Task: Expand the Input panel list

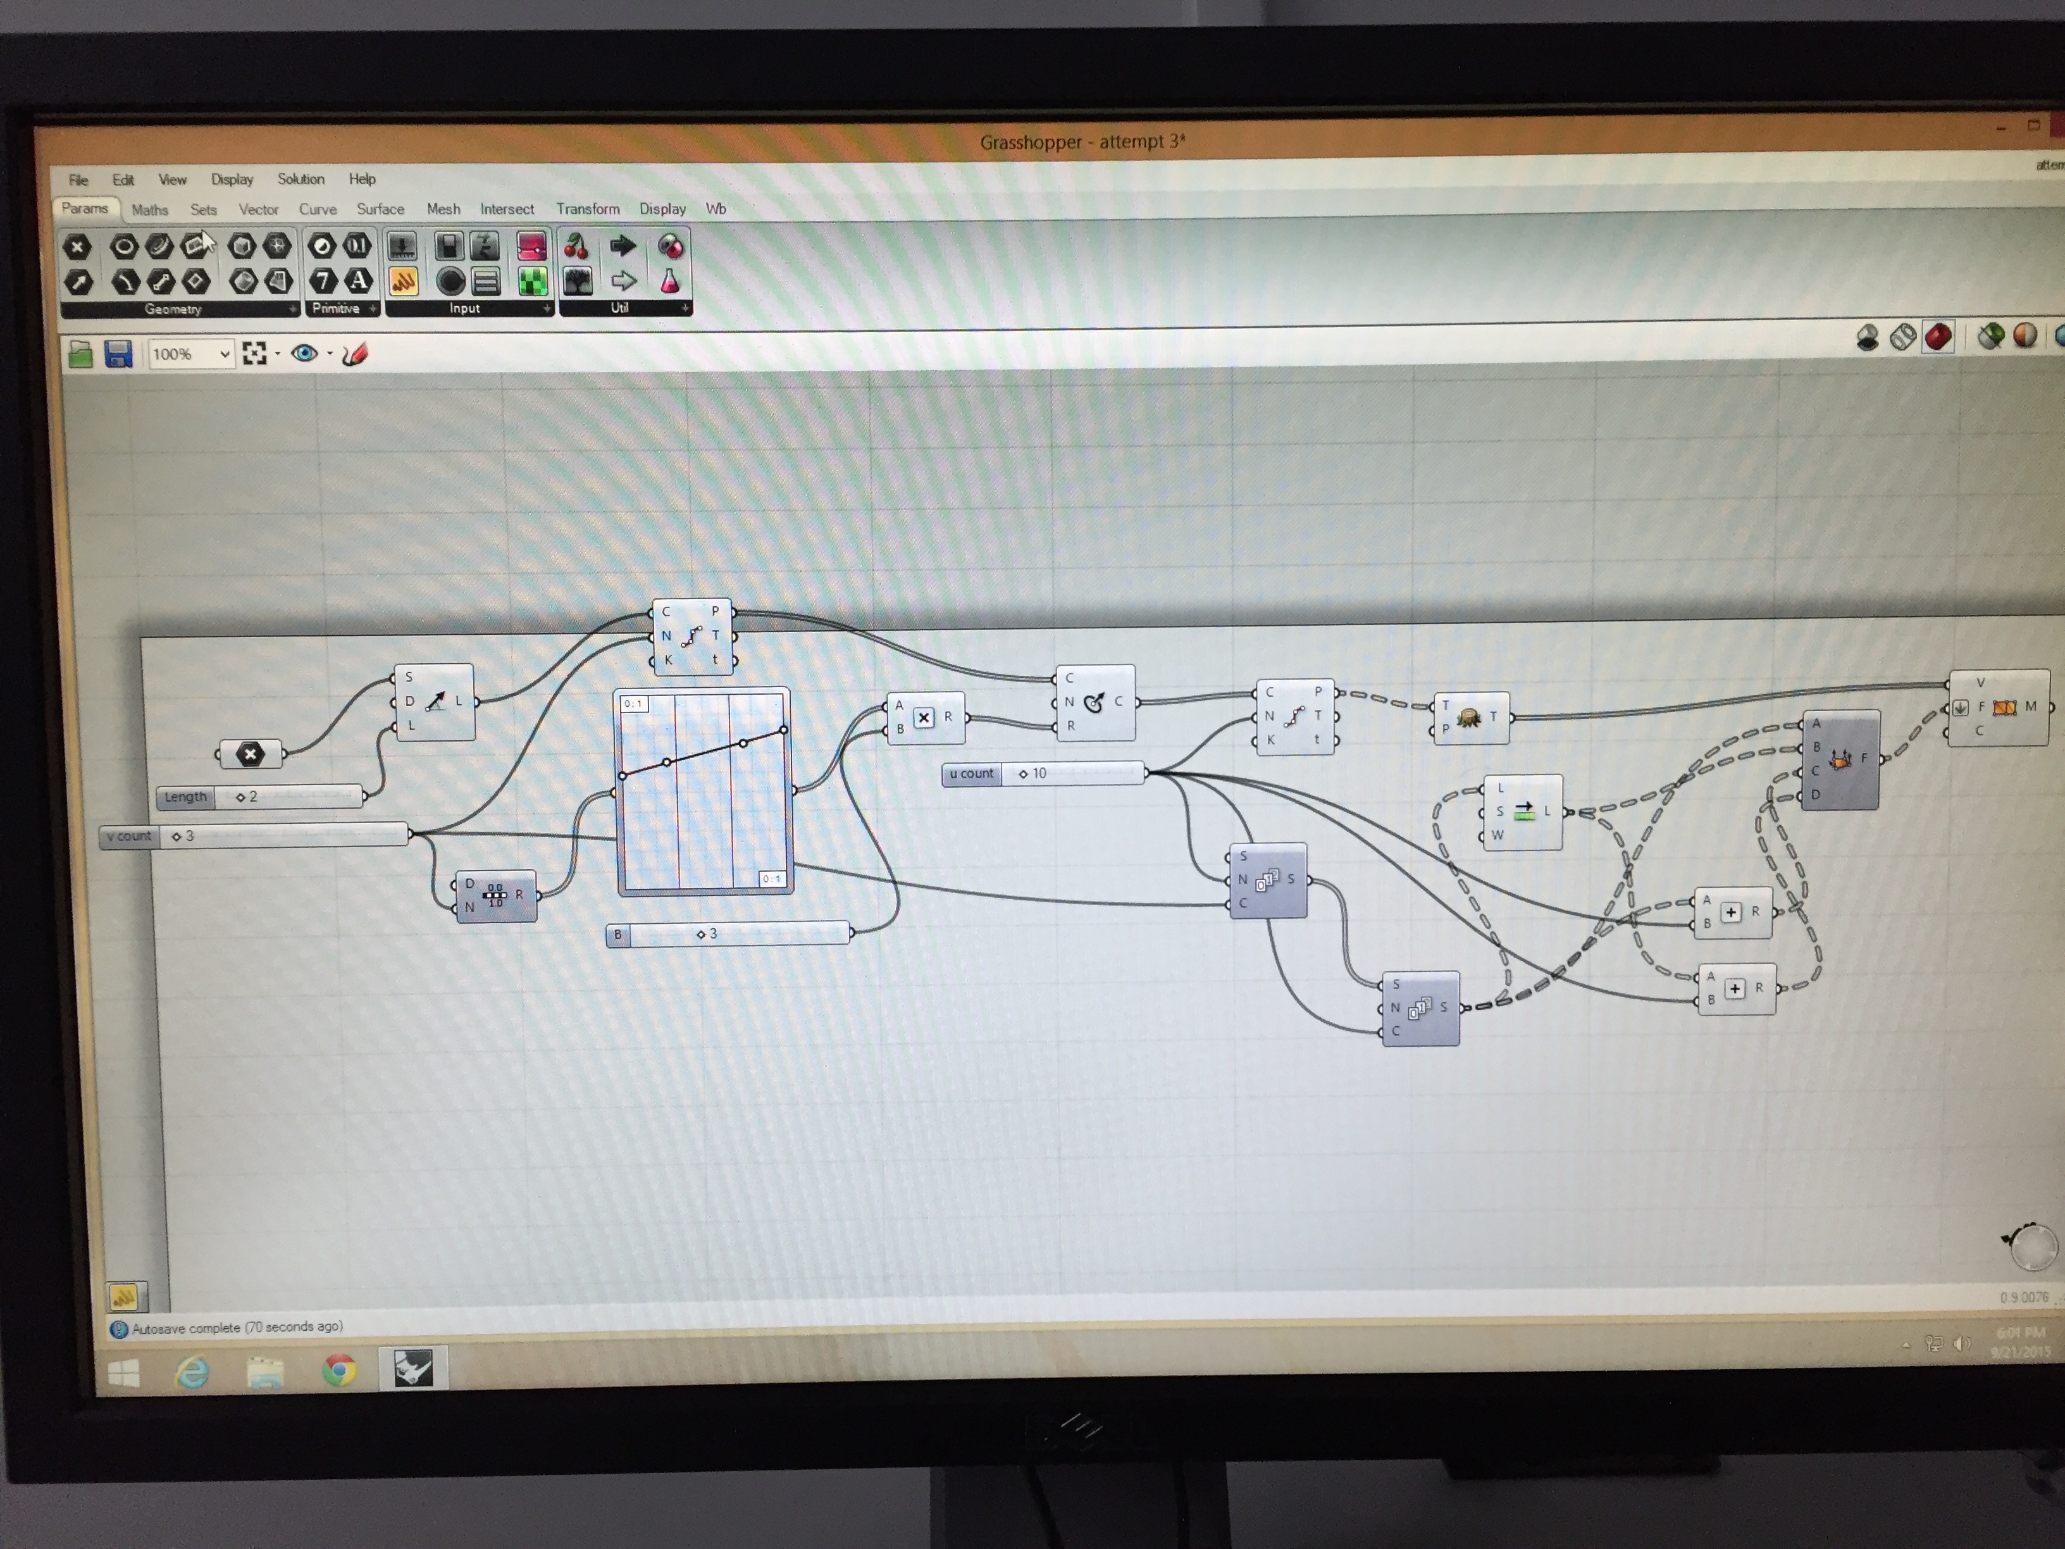Action: (547, 308)
